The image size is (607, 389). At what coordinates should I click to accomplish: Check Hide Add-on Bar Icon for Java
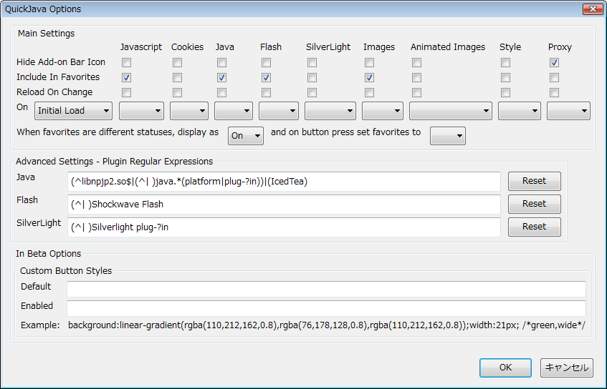click(221, 63)
